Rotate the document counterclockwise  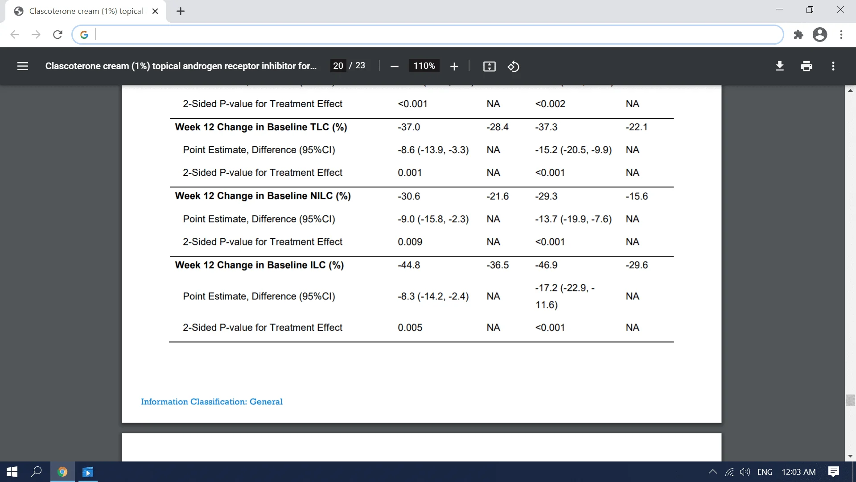513,66
